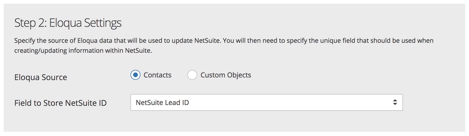This screenshot has height=136, width=469.
Task: Open the Field to Store NetSuite ID dropdown
Action: pos(266,102)
